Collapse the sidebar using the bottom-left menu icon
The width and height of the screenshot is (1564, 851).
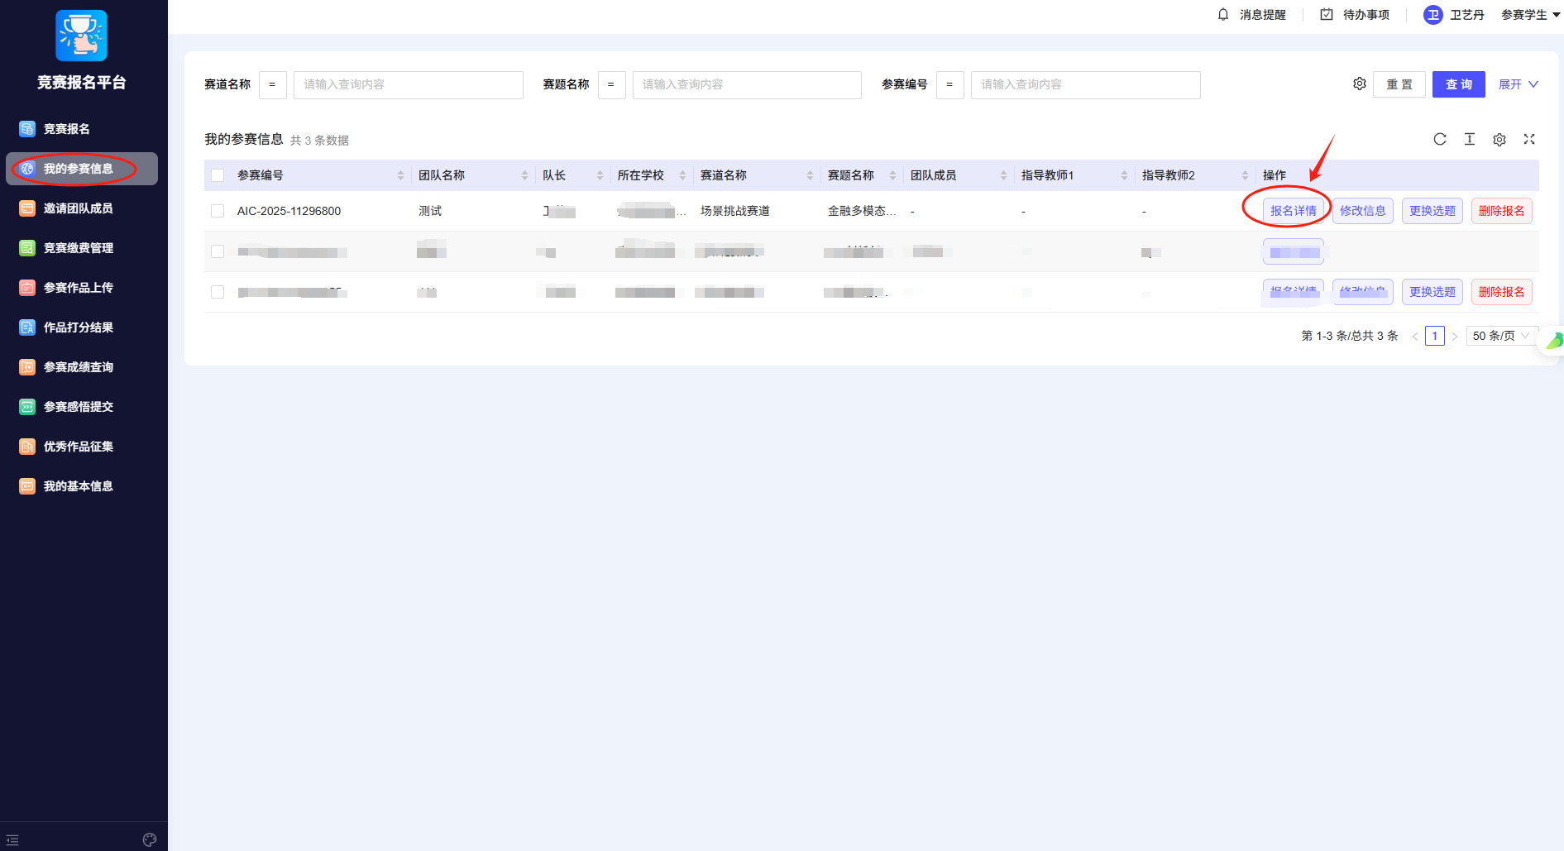pyautogui.click(x=12, y=839)
